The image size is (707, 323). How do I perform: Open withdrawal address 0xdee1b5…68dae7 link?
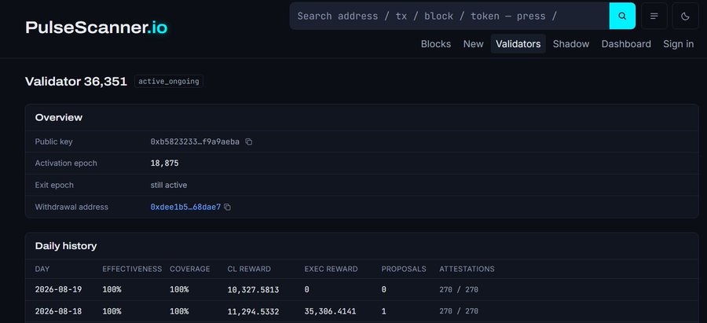tap(185, 207)
